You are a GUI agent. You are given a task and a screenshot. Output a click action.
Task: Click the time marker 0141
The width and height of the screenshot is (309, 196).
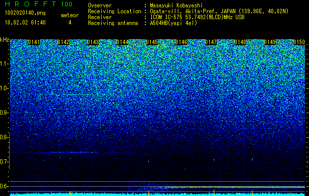pyautogui.click(x=34, y=42)
